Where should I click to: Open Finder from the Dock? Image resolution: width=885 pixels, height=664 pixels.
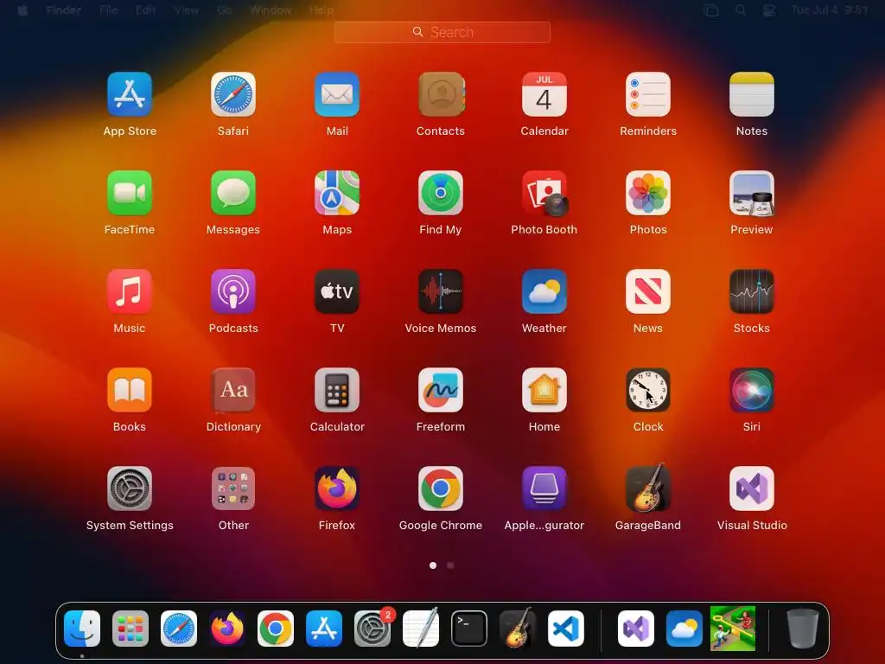click(x=82, y=629)
